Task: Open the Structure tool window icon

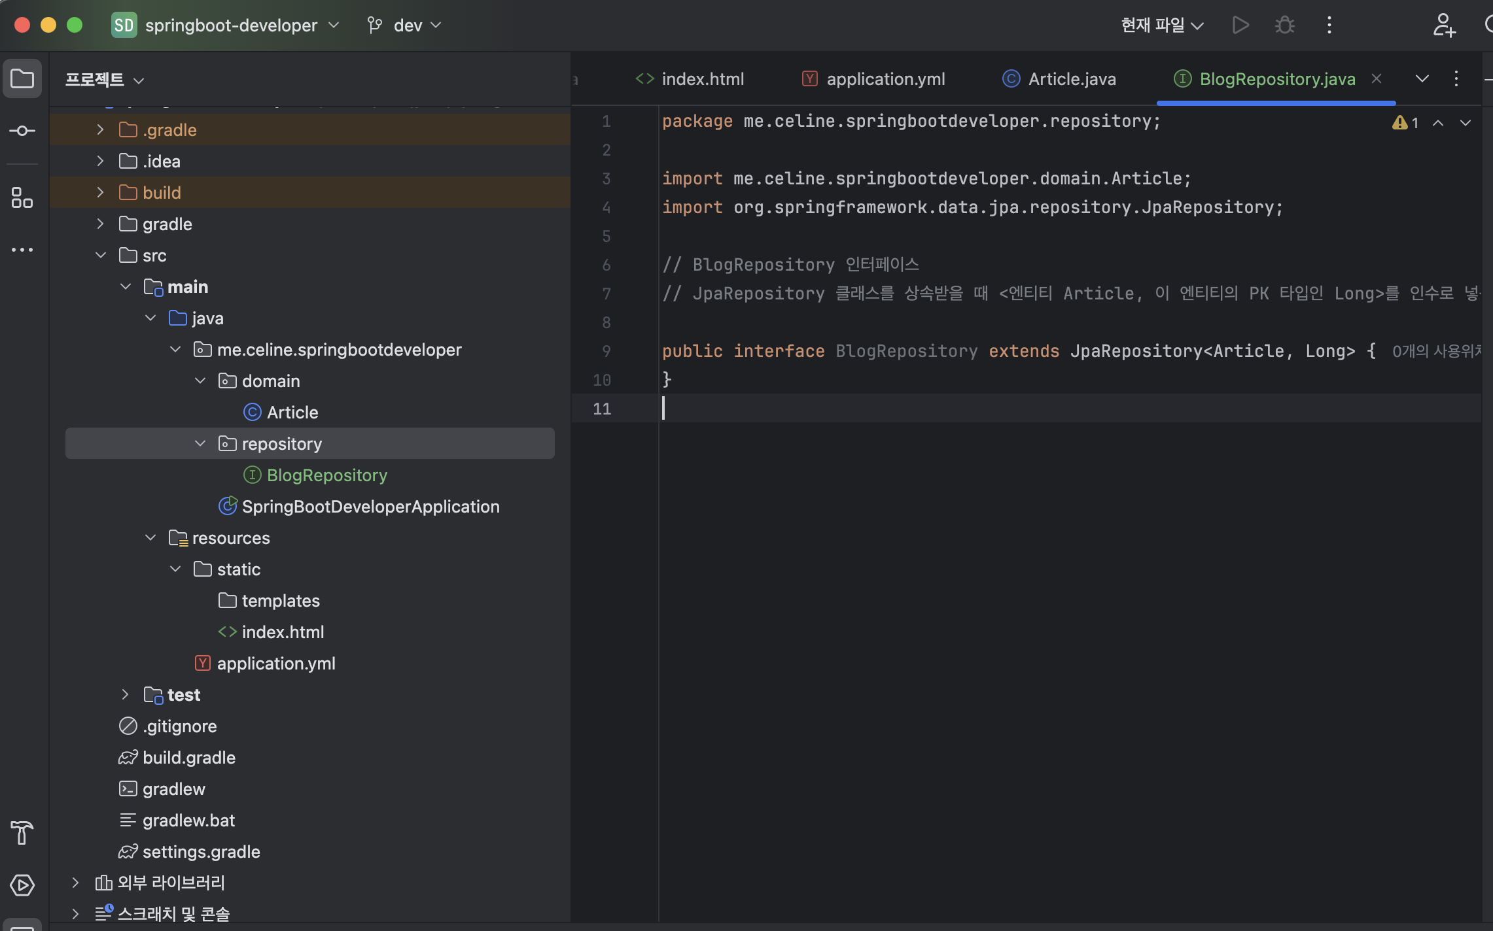Action: pyautogui.click(x=22, y=197)
